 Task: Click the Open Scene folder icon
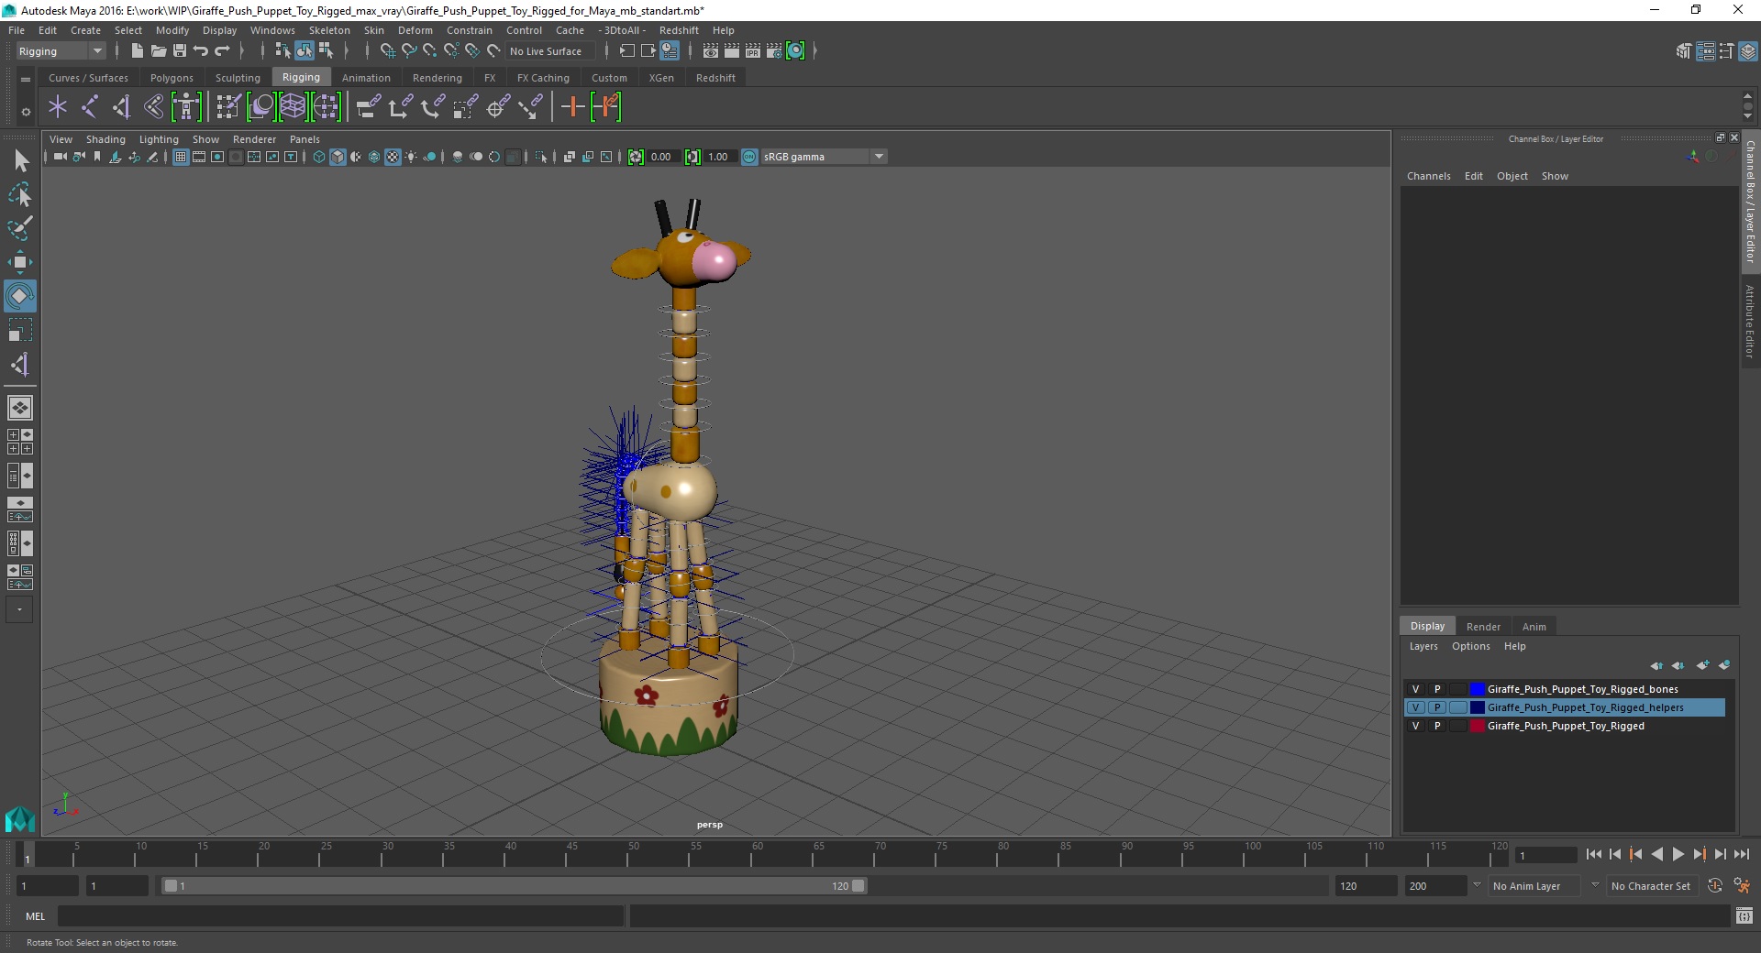(x=159, y=51)
